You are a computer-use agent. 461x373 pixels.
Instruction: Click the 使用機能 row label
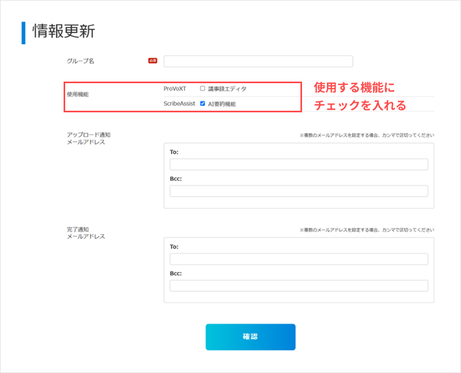pos(77,94)
